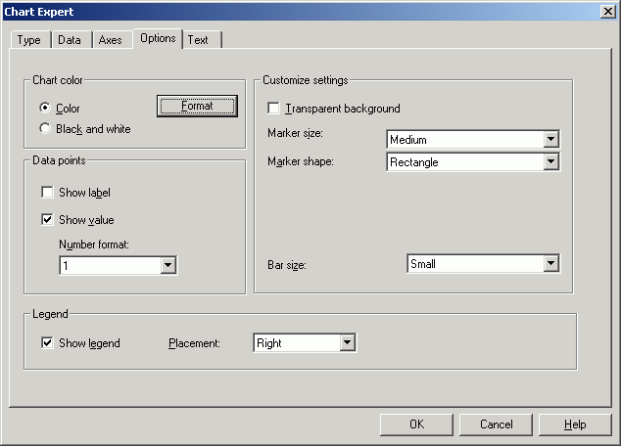Enable the Show label checkbox
The image size is (621, 446).
pyautogui.click(x=47, y=192)
